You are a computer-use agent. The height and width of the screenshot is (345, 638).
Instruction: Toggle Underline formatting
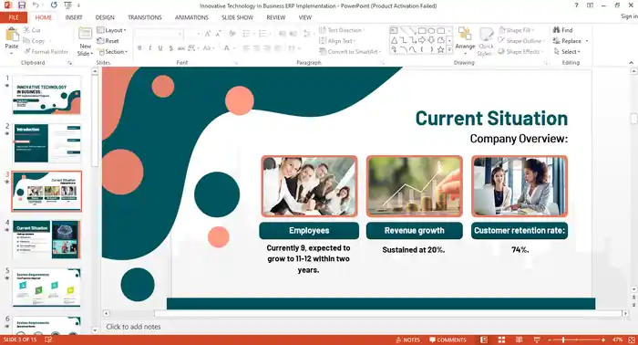pyautogui.click(x=160, y=48)
